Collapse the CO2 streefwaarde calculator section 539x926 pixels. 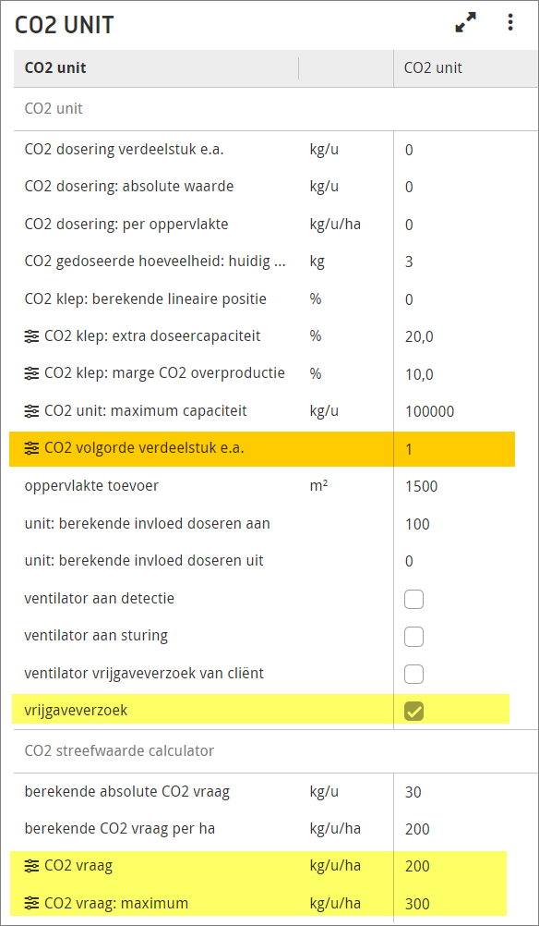tap(119, 751)
